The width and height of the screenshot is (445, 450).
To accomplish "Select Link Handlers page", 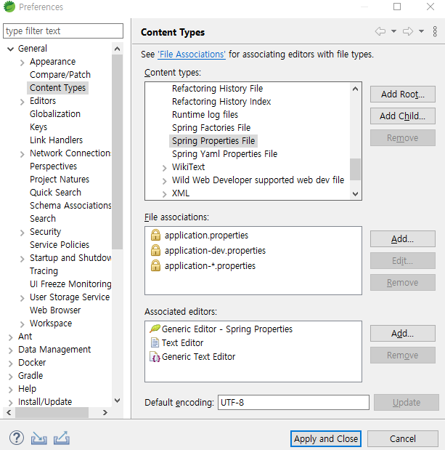I will point(56,140).
